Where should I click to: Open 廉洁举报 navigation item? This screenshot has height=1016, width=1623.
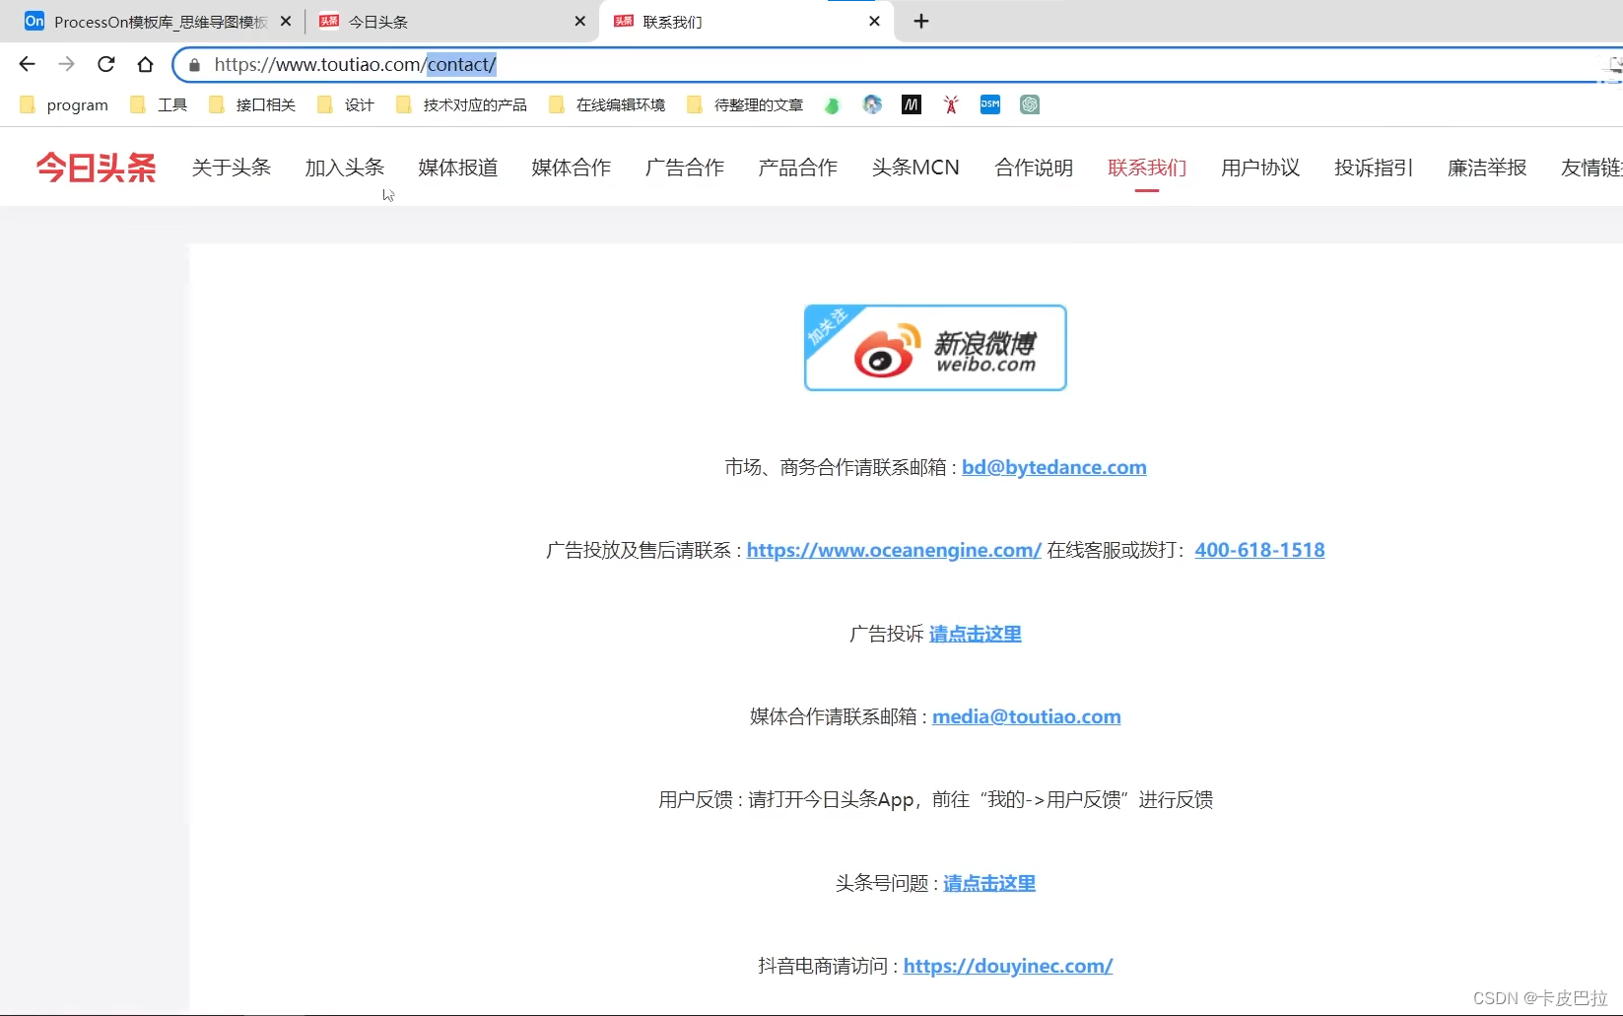(x=1487, y=168)
